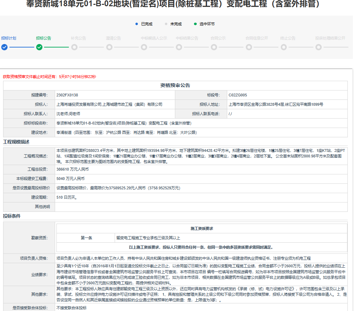The width and height of the screenshot is (354, 311).
Task: Click the 已完成 blue legend dot
Action: tap(136, 24)
